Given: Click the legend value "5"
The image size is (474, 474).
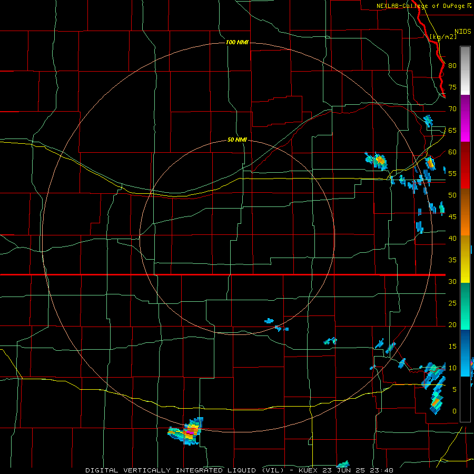Looking at the screenshot, I should pos(455,390).
